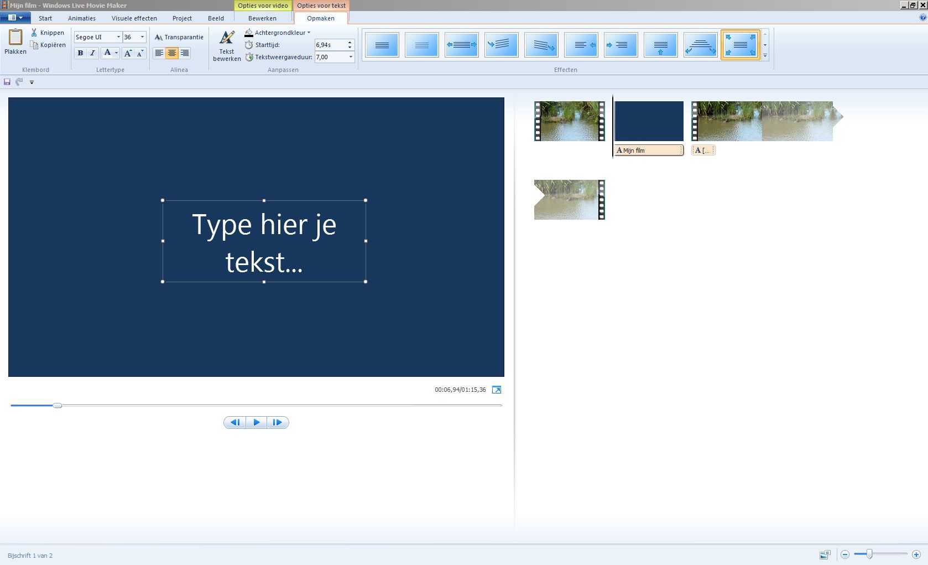Enable left text alignment

(x=159, y=53)
